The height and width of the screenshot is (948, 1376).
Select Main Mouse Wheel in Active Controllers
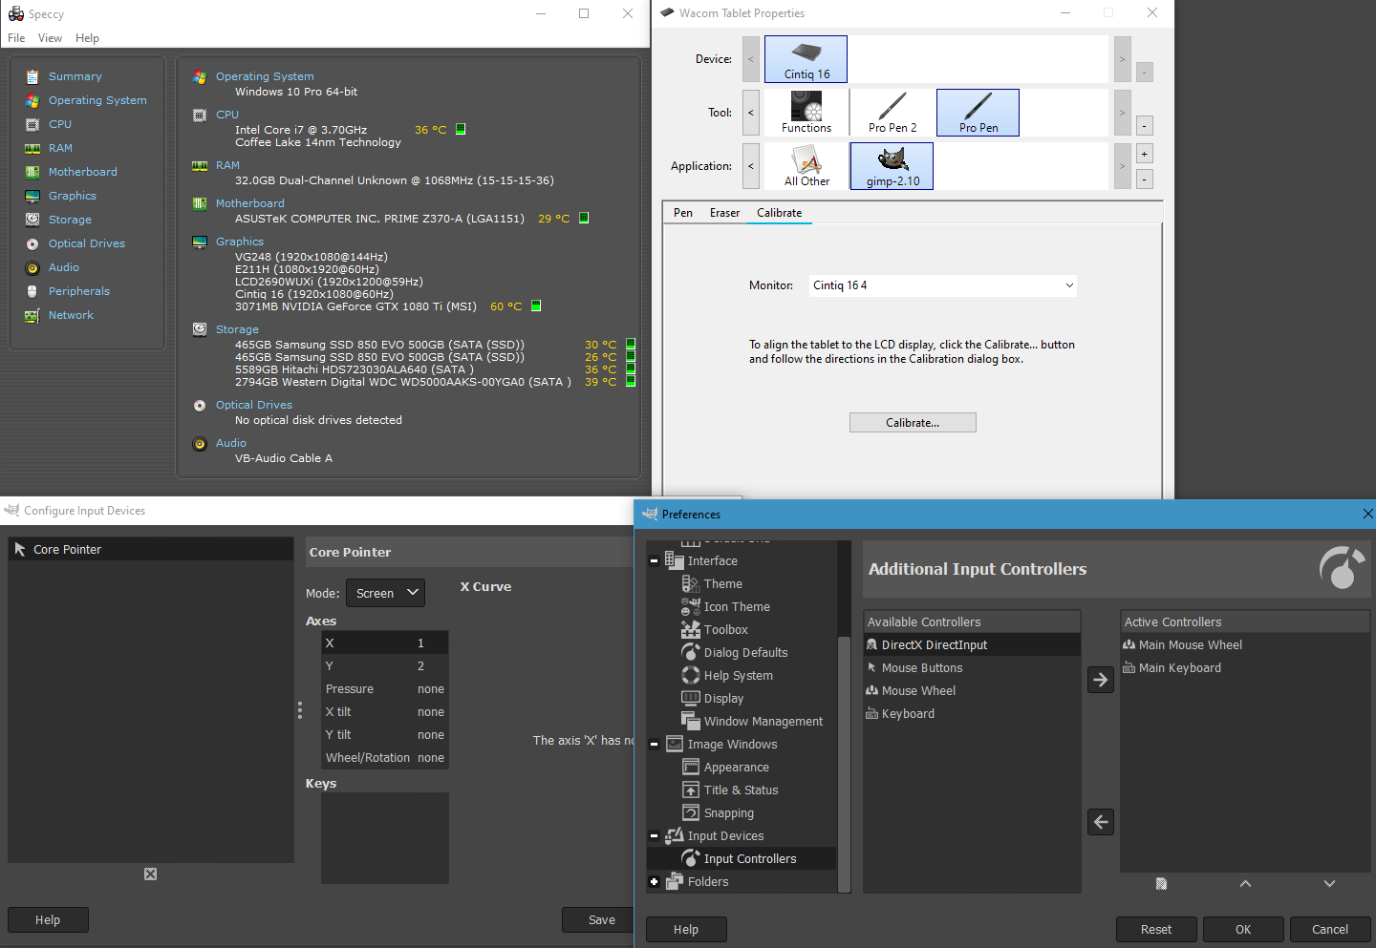click(x=1245, y=645)
